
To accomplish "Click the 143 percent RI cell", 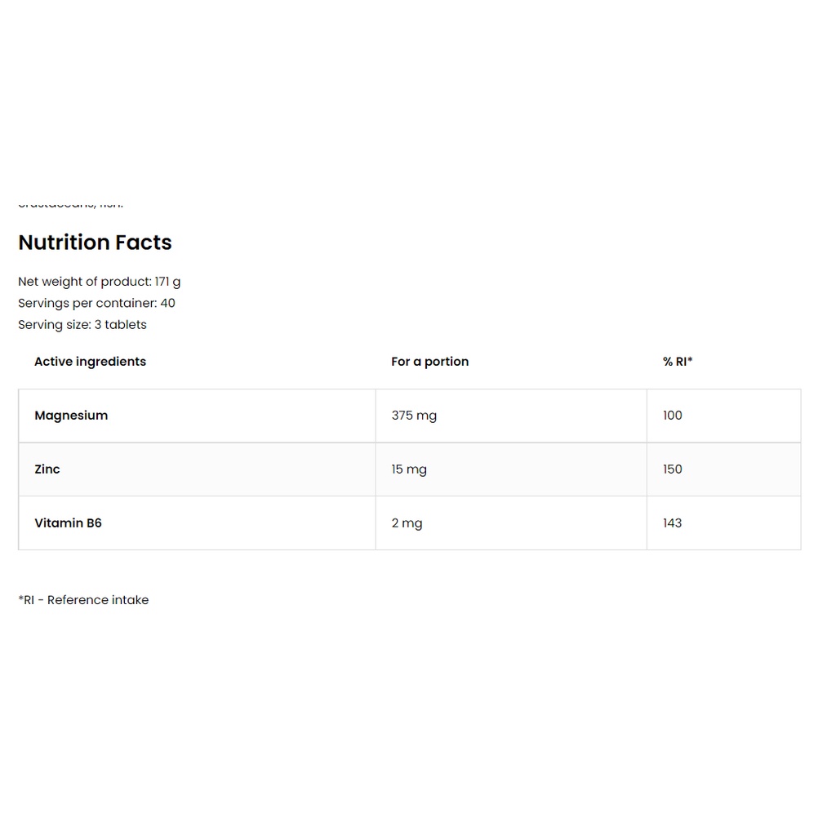I will [673, 523].
